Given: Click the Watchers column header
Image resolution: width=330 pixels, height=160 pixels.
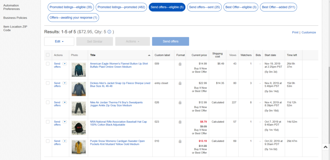Looking at the screenshot, I should [x=246, y=55].
